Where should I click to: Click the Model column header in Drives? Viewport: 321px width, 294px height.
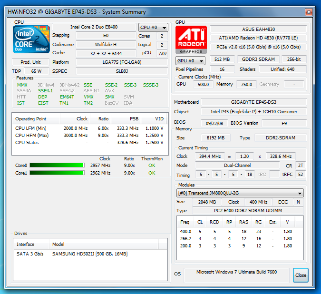pos(104,244)
